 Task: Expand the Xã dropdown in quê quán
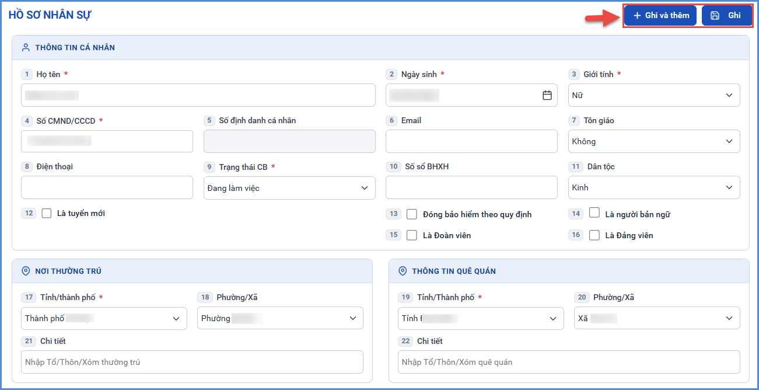click(657, 318)
